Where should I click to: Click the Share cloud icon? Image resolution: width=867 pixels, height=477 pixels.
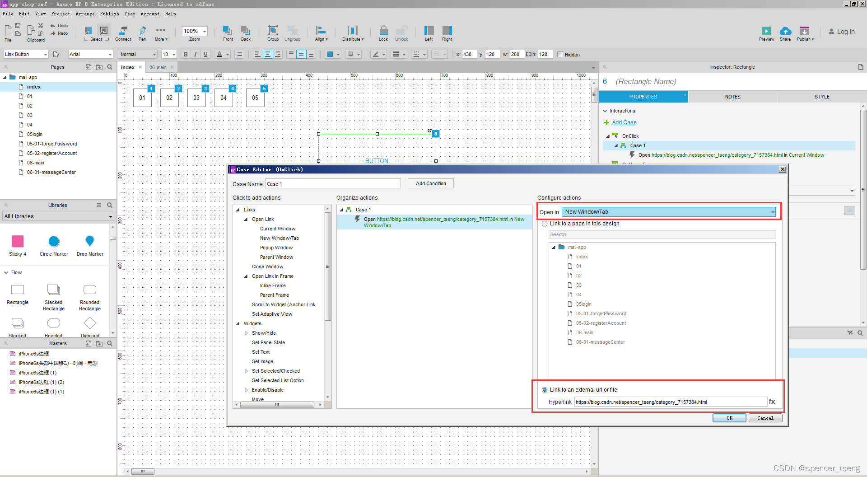785,31
